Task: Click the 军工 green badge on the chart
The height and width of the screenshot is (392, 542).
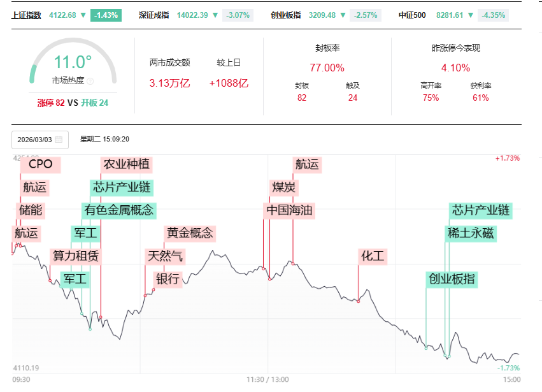Action: click(x=85, y=233)
